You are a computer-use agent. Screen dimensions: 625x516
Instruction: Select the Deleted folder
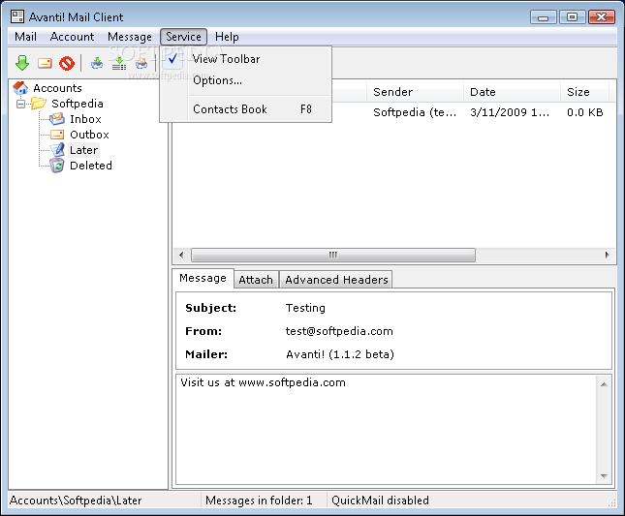tap(91, 166)
